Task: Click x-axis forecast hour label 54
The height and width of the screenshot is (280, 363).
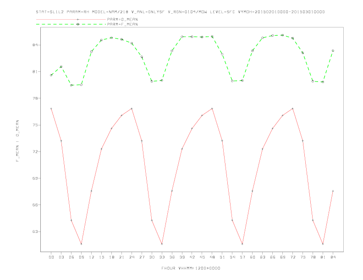Action: [x=232, y=257]
